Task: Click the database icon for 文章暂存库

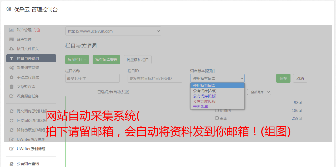Action: tap(12, 87)
